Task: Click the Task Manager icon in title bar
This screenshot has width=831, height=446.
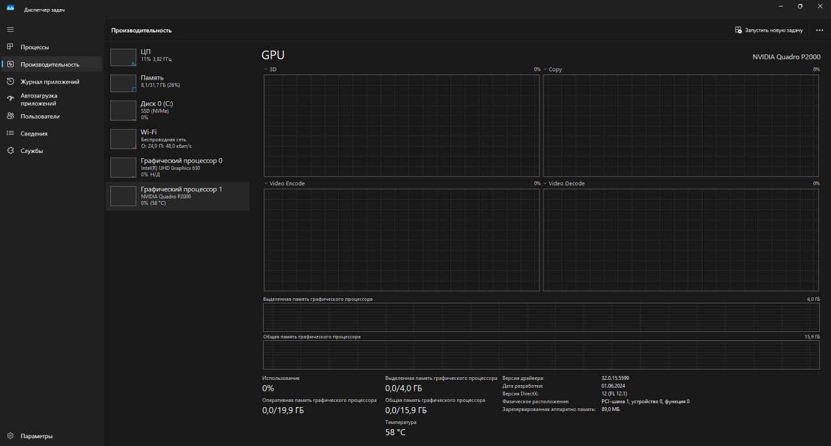Action: click(10, 8)
